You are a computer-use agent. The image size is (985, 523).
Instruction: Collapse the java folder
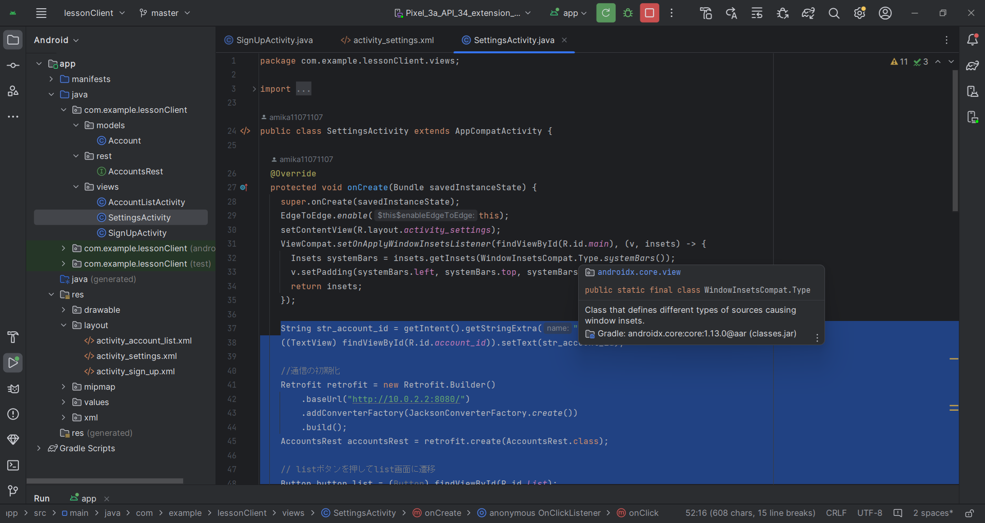[x=51, y=94]
